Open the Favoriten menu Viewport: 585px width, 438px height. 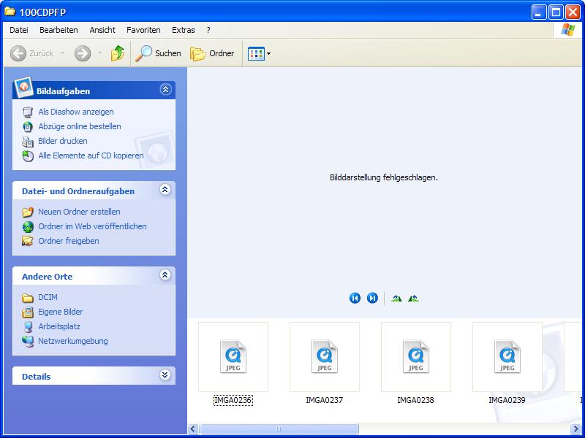(x=143, y=30)
